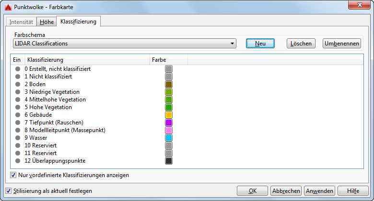Viewport: 374px width, 201px height.
Task: Toggle Stilisierung als aktuell festlegen checkbox
Action: point(8,191)
